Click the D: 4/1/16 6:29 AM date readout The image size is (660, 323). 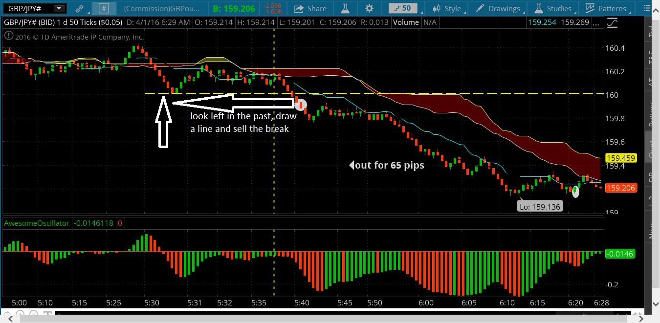158,22
